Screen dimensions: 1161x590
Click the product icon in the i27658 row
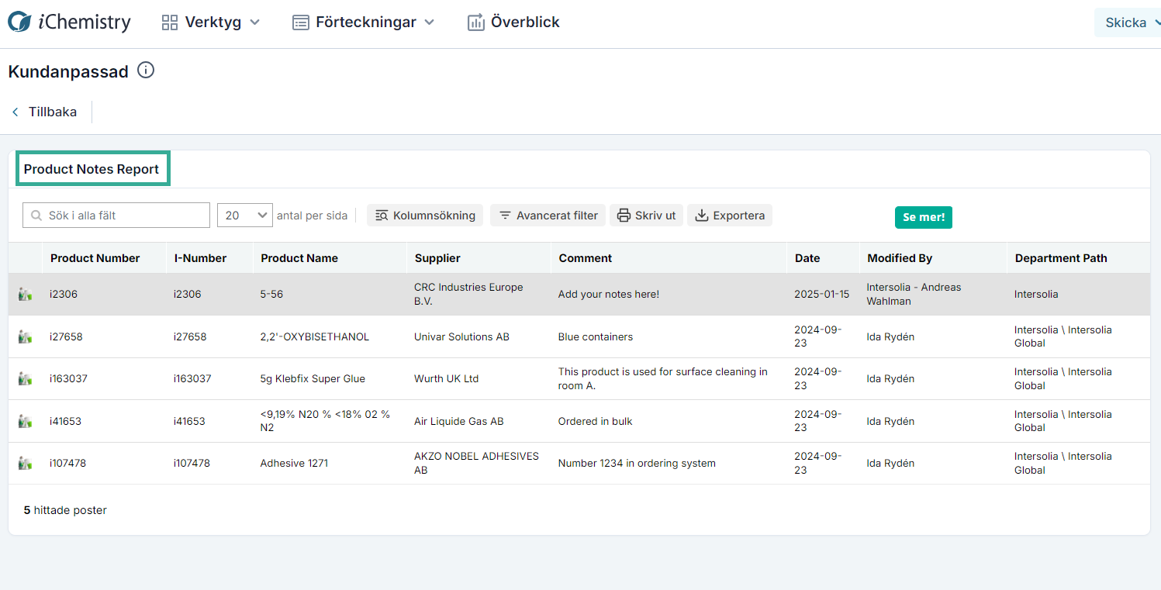(26, 336)
